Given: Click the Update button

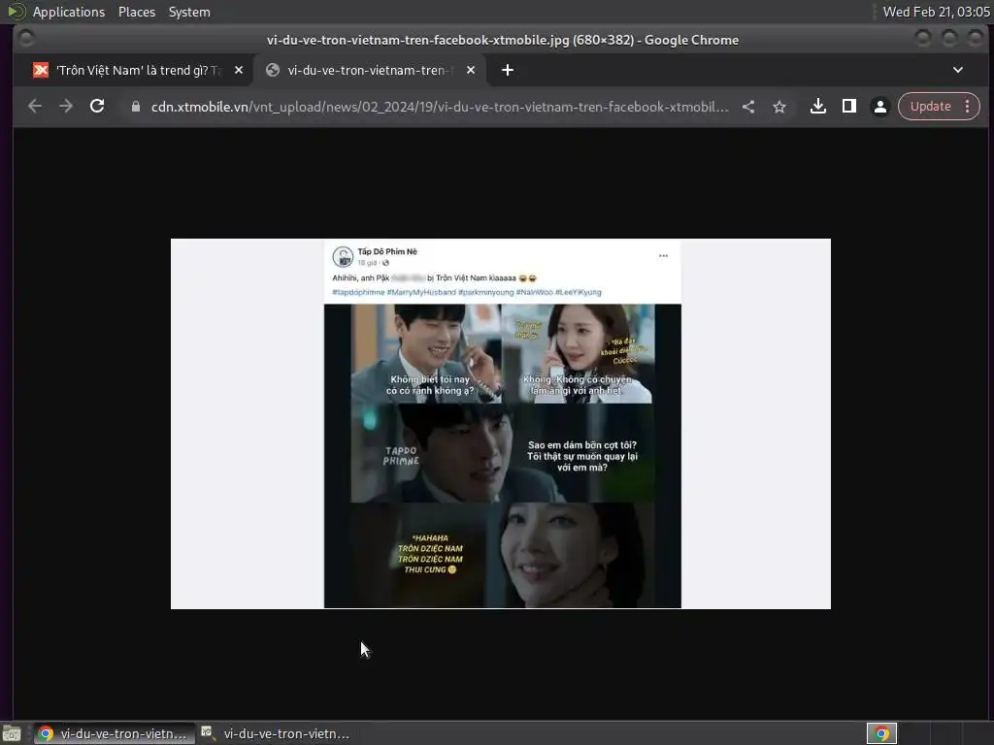Looking at the screenshot, I should (x=930, y=107).
